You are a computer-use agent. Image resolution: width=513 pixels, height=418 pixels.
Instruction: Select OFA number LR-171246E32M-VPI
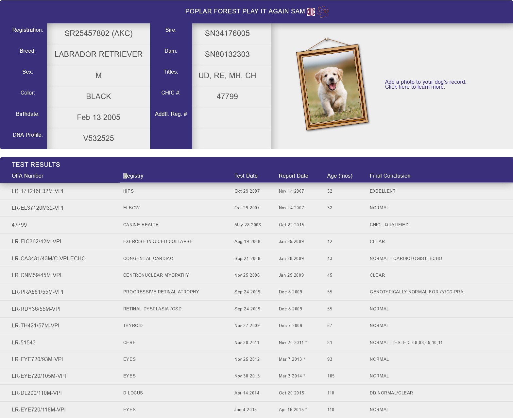[x=38, y=191]
